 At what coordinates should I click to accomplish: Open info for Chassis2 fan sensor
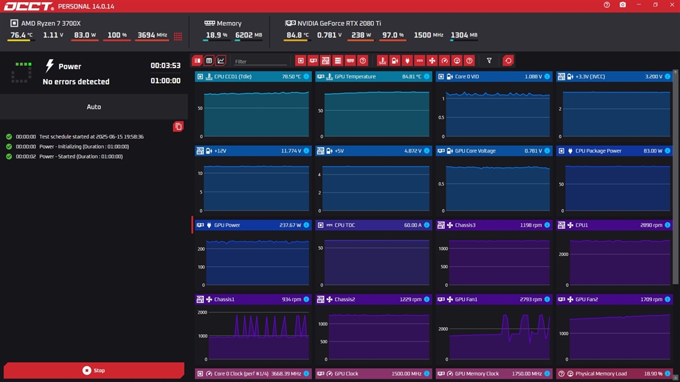427,299
